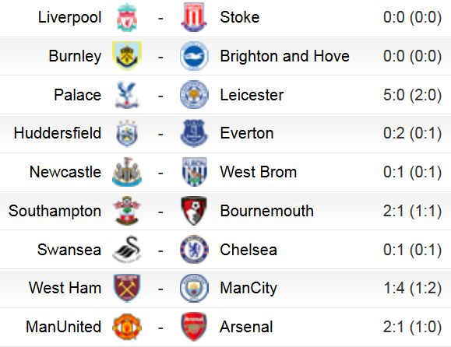Select the Chelsea club crest

[194, 249]
